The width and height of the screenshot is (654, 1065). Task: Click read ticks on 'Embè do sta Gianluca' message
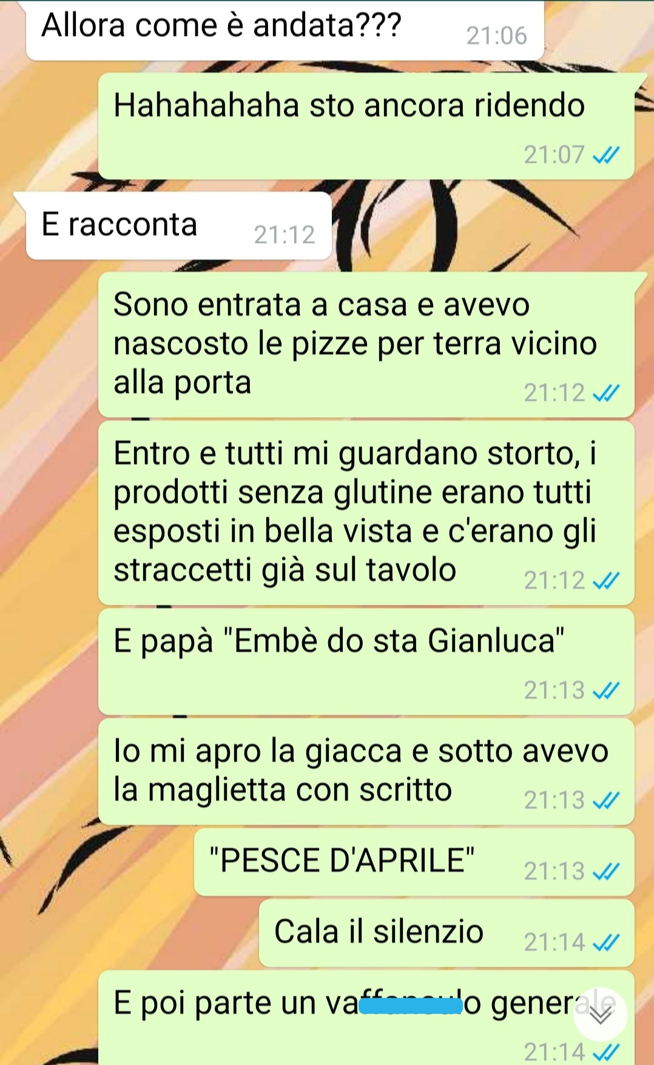tap(605, 690)
